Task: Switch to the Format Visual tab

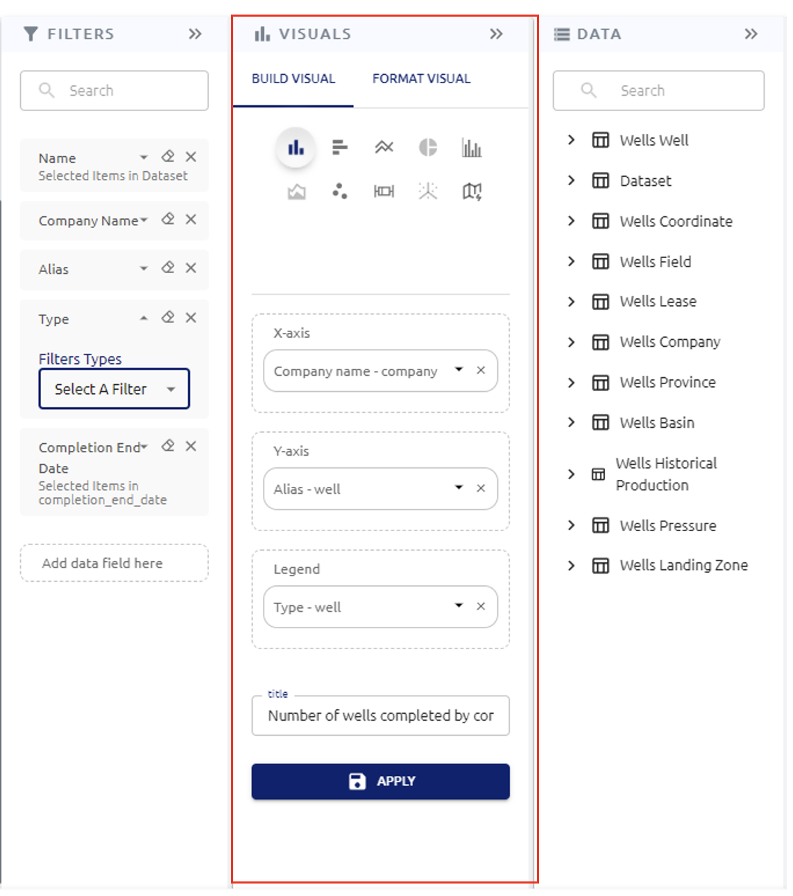Action: (421, 79)
